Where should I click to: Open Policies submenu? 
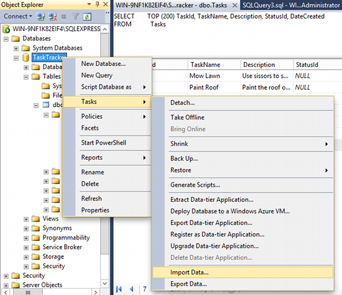coord(107,116)
